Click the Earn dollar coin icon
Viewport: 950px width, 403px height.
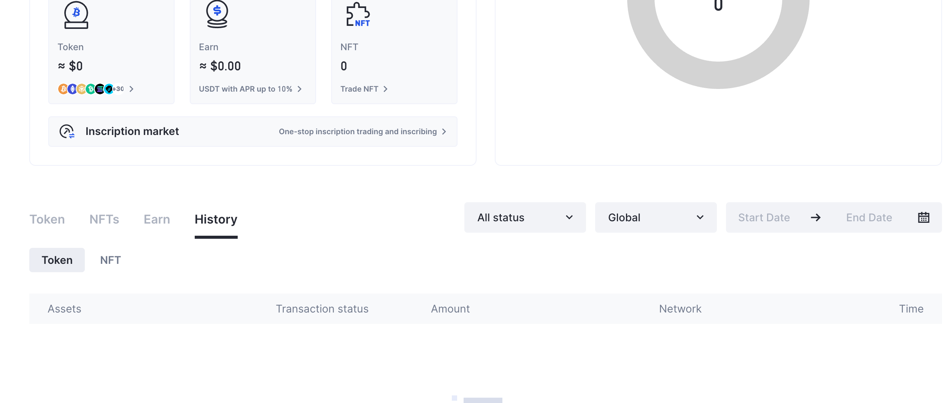point(217,14)
